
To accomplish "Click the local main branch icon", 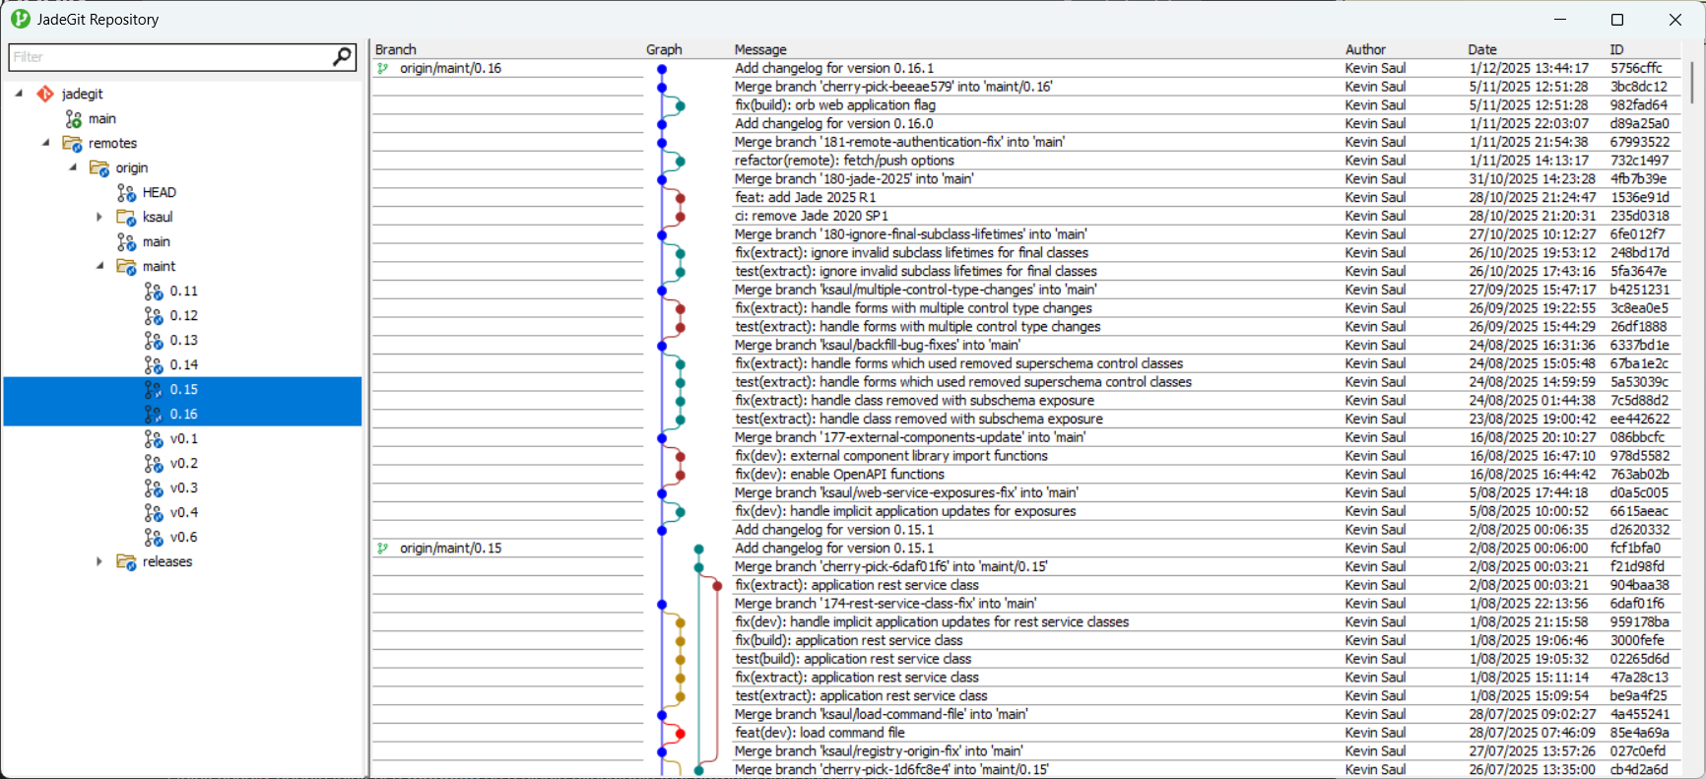I will click(x=73, y=119).
